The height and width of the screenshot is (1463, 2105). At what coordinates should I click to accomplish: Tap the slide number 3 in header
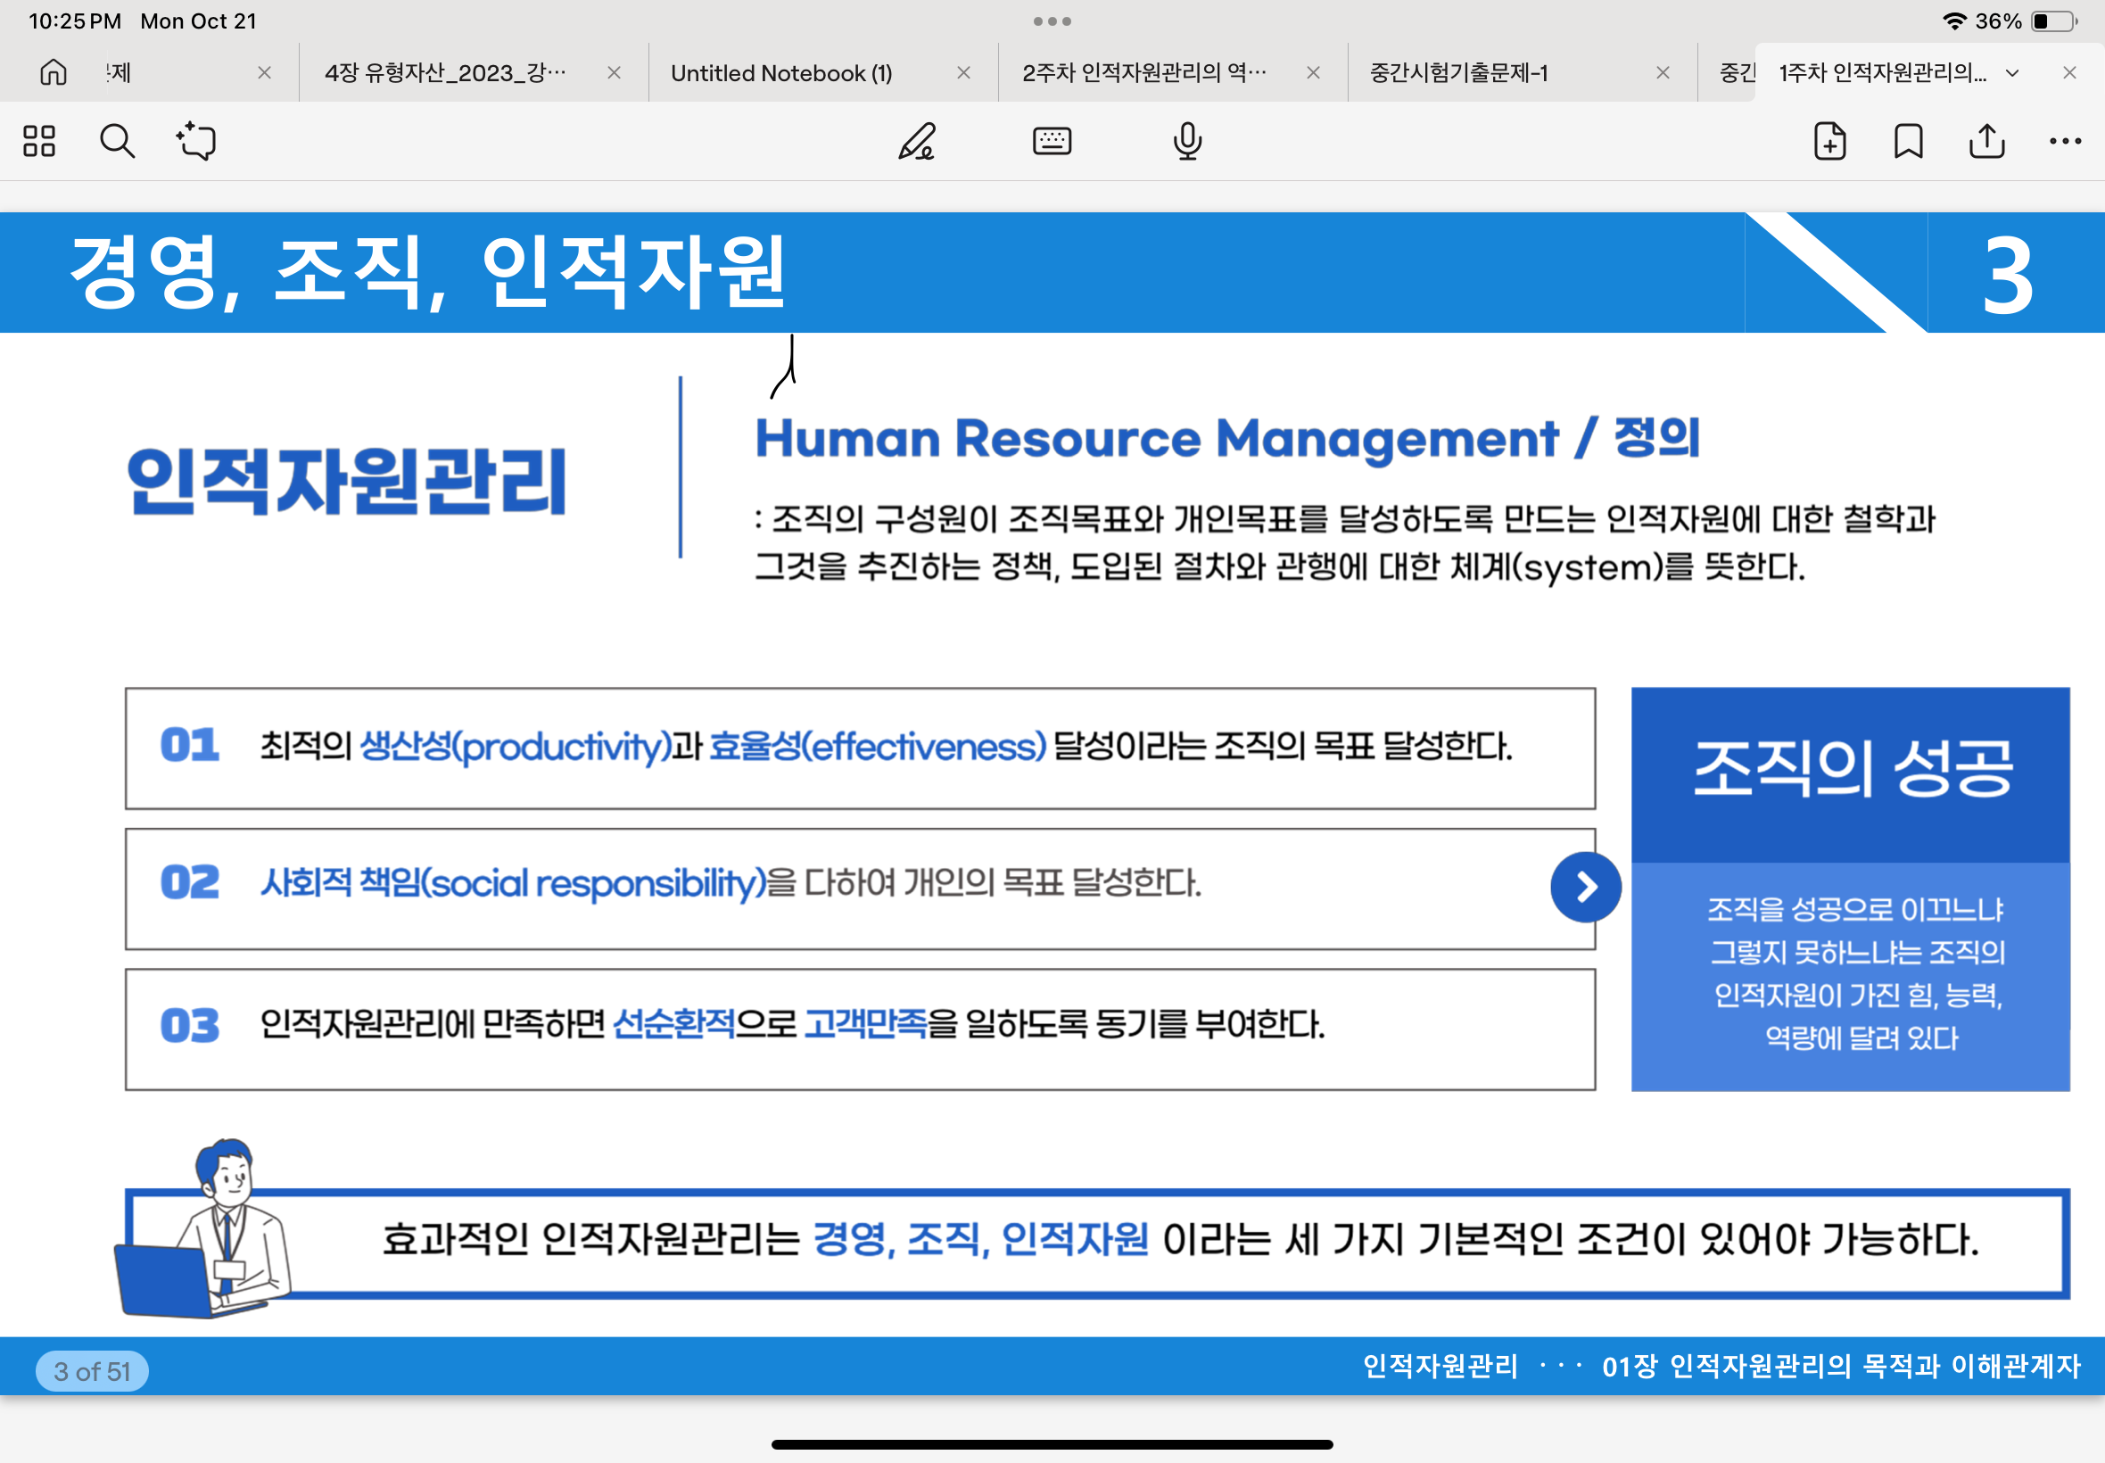pyautogui.click(x=2007, y=274)
